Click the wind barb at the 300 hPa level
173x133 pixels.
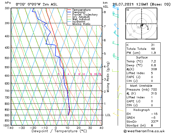click(x=116, y=7)
